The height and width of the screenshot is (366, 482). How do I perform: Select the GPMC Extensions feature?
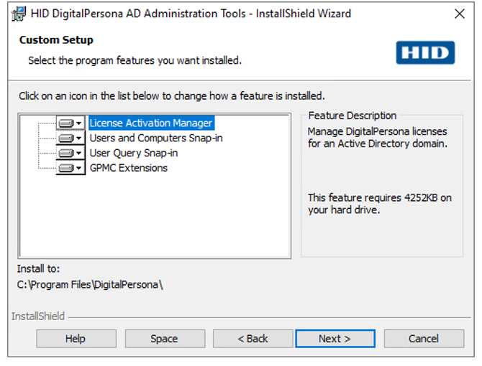[x=129, y=169]
